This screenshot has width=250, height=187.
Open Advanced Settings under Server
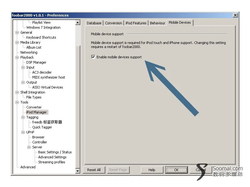tap(52, 157)
